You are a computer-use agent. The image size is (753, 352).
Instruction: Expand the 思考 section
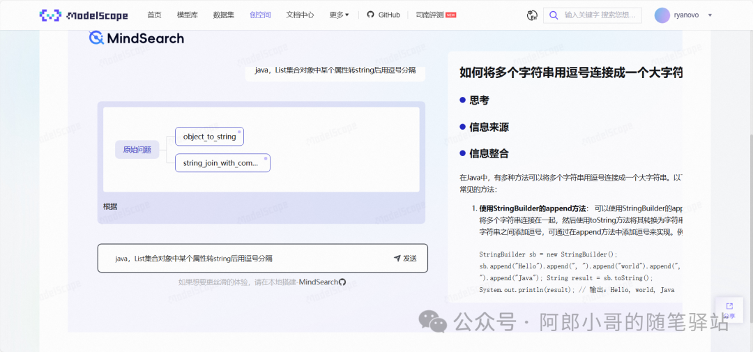(x=479, y=100)
